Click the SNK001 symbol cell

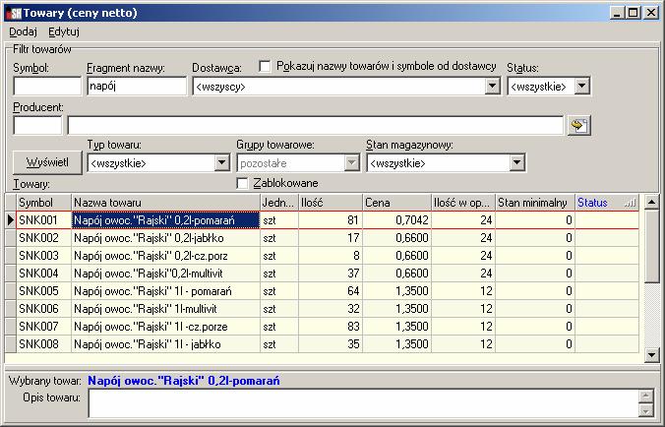click(43, 220)
